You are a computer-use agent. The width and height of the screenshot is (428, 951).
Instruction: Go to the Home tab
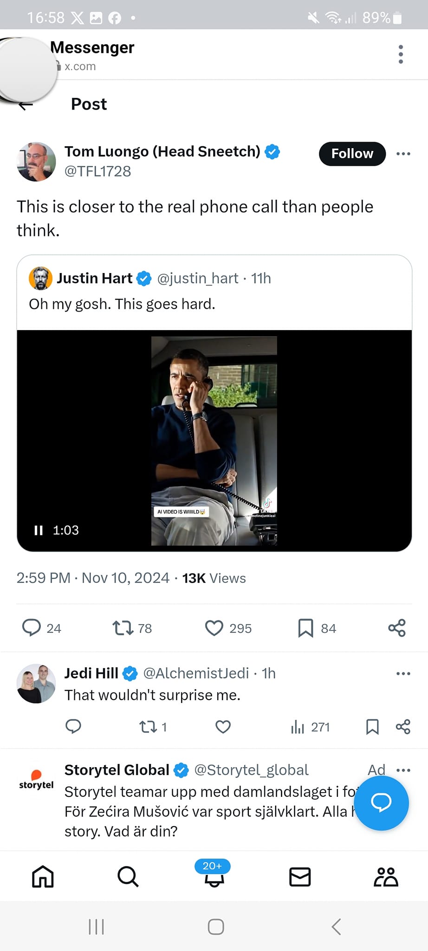(x=43, y=877)
